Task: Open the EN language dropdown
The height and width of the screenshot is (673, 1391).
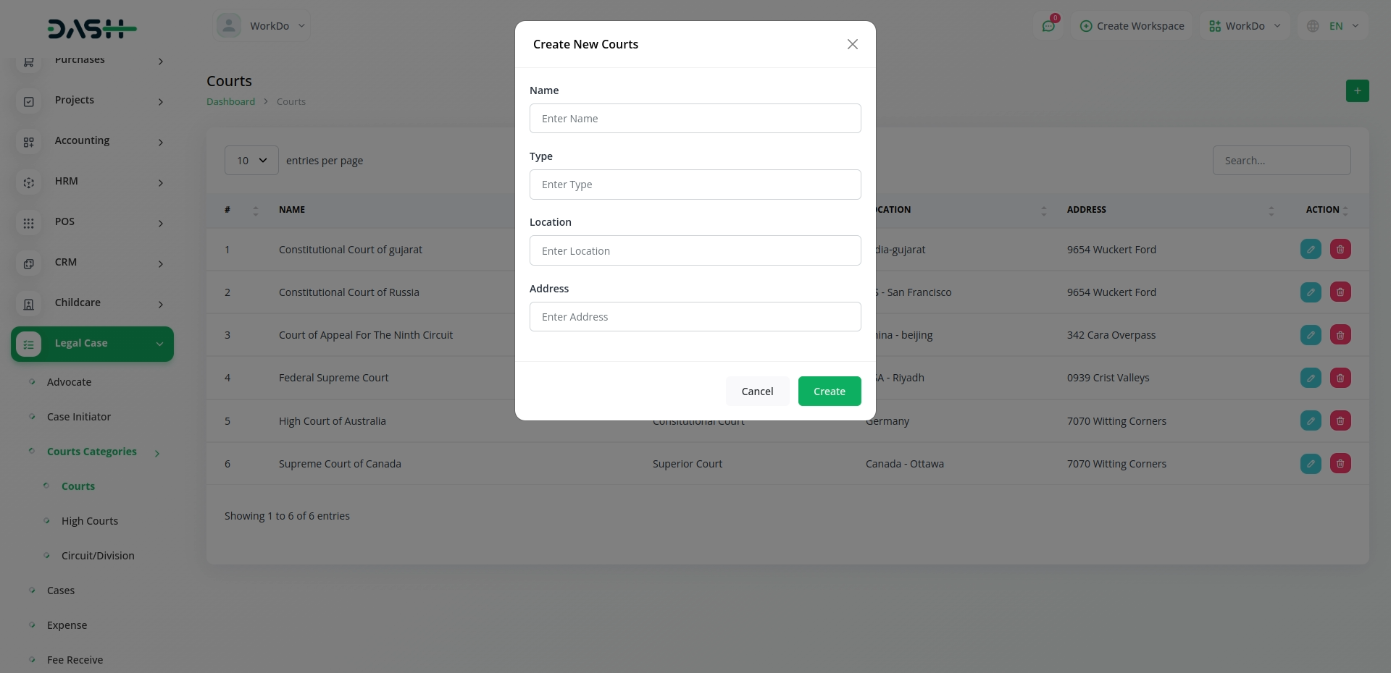Action: 1333,26
